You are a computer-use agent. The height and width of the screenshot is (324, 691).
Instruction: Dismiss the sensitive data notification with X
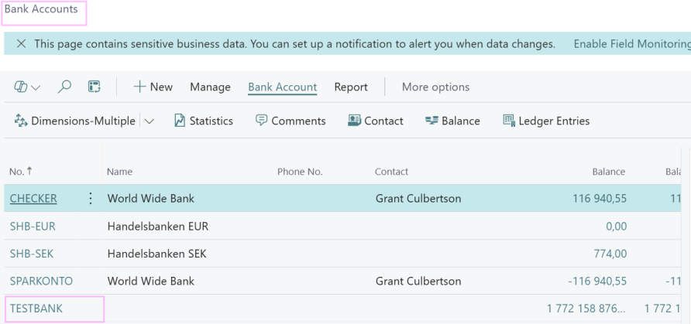pyautogui.click(x=21, y=43)
